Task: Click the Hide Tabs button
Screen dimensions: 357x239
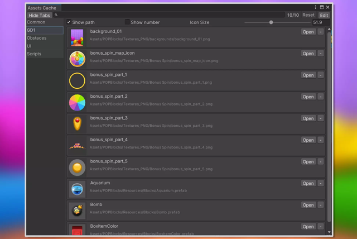Action: pos(39,15)
